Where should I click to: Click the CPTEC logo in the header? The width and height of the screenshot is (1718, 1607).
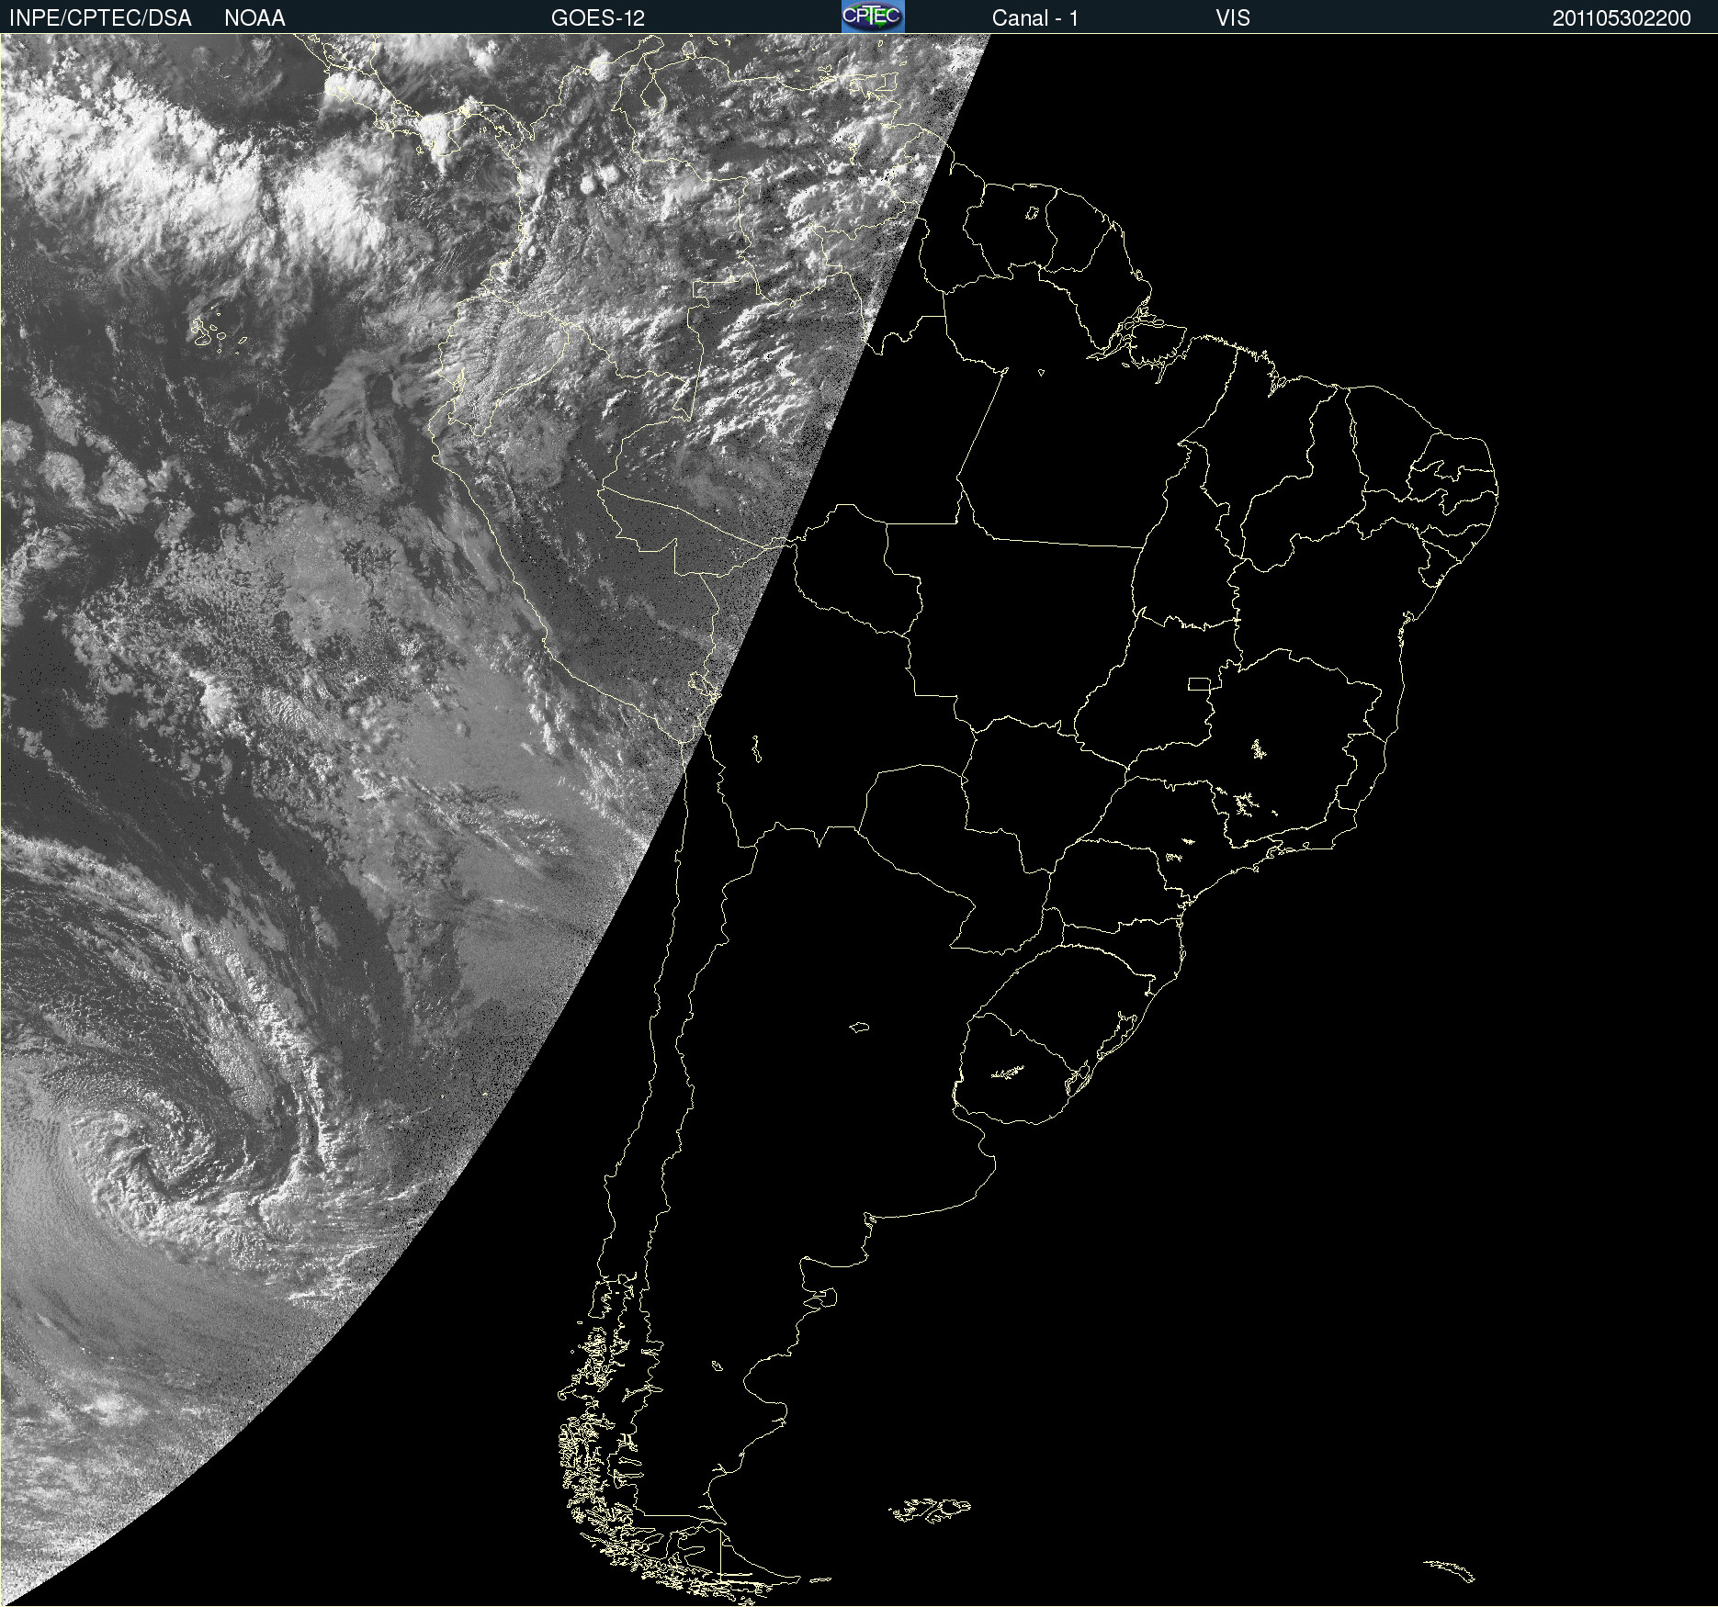(x=873, y=17)
